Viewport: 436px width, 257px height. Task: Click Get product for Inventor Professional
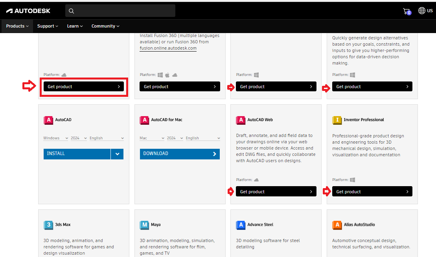[x=372, y=192]
